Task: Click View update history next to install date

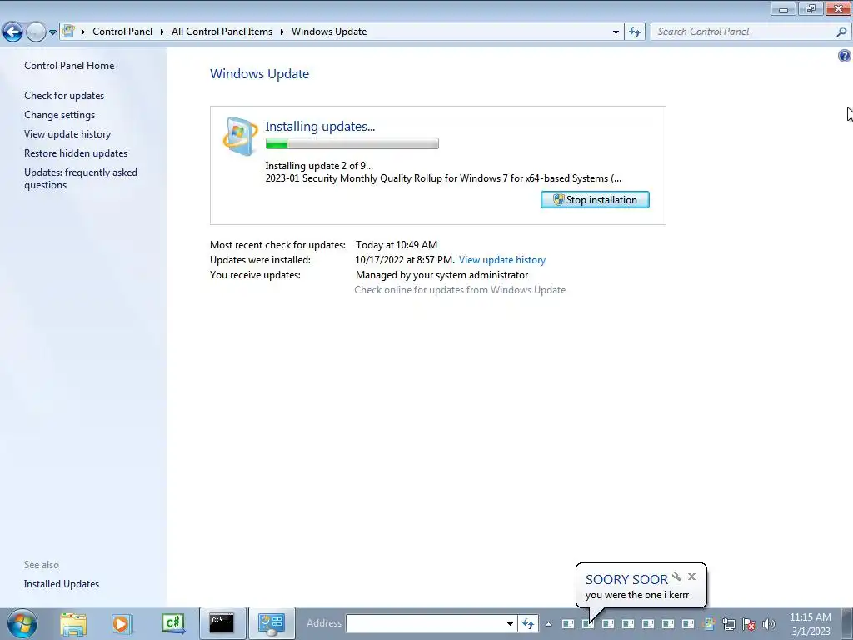Action: 502,260
